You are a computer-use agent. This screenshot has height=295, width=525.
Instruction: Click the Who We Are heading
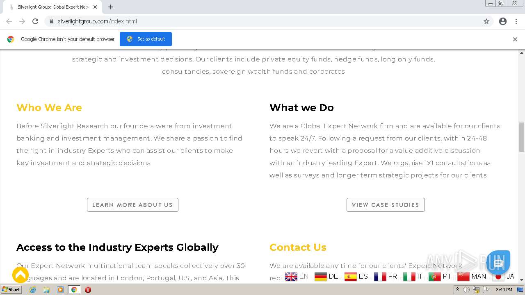click(49, 107)
